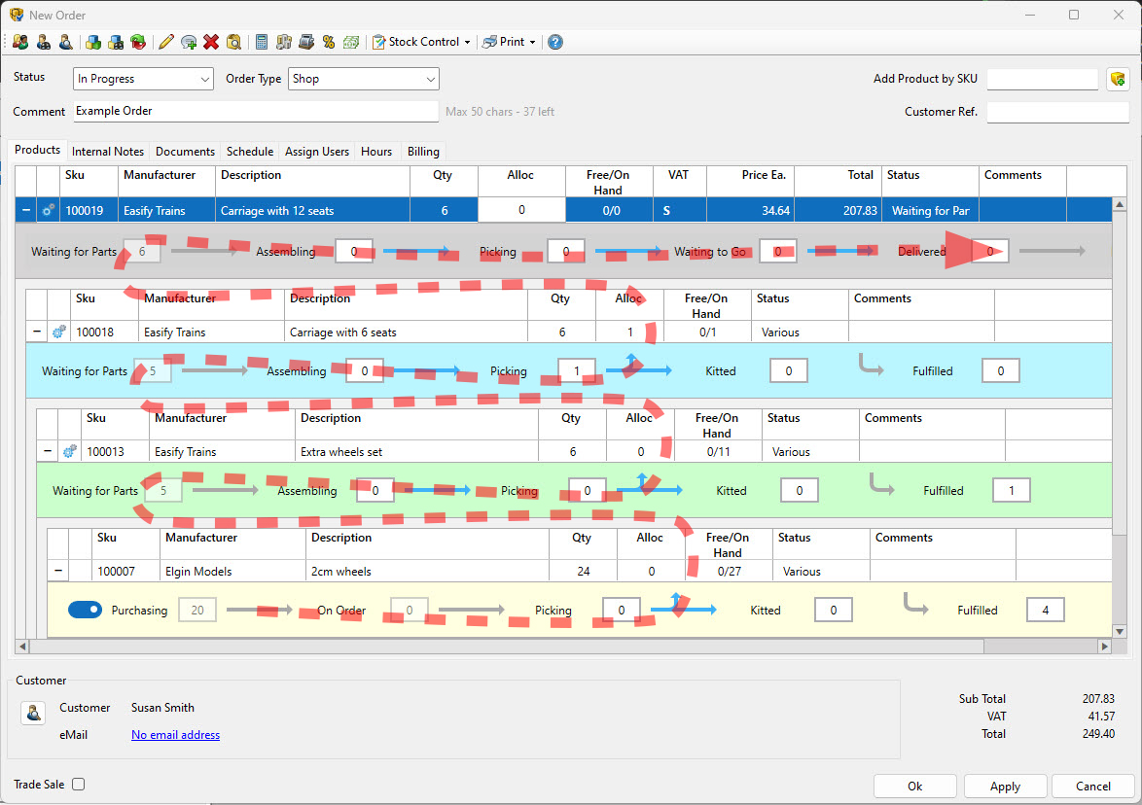Click inside the Customer Ref field

pyautogui.click(x=1056, y=113)
